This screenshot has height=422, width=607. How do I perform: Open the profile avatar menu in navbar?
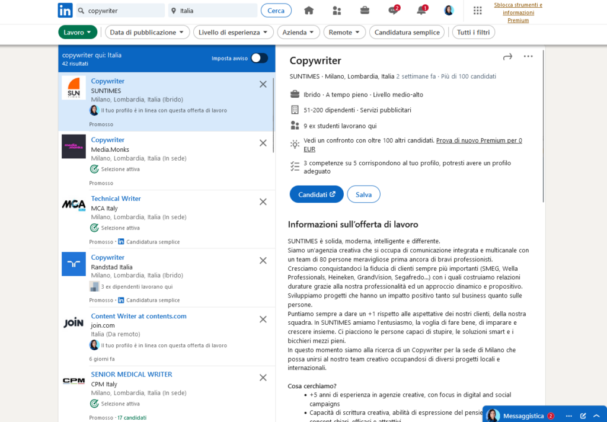pos(449,11)
